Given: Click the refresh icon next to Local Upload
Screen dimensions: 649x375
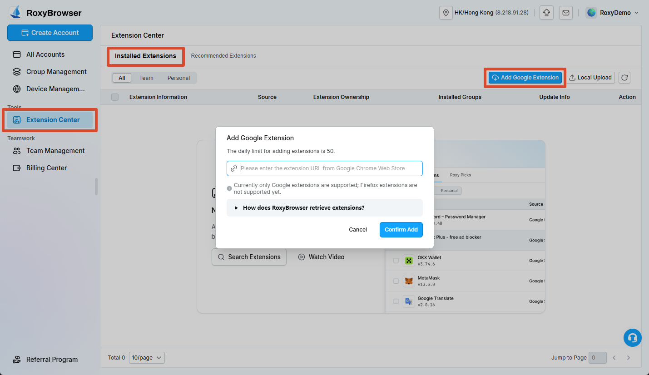Looking at the screenshot, I should [624, 78].
